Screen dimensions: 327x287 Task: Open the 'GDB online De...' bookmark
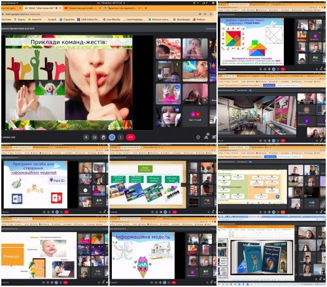tap(88, 20)
